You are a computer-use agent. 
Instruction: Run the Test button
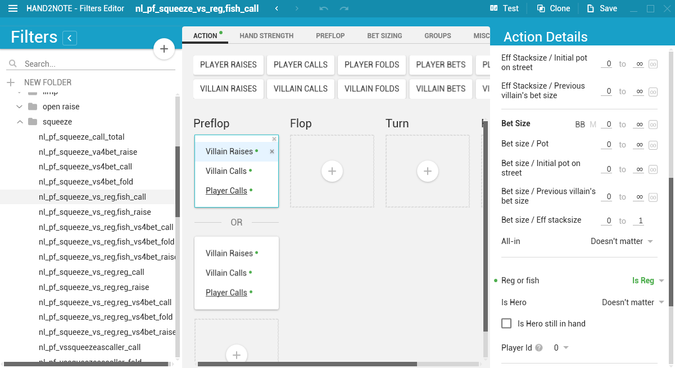(504, 8)
